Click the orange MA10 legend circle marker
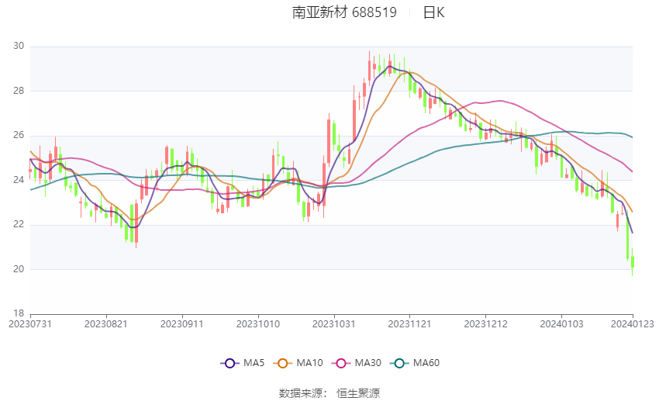Screen dimensions: 659x401 click(x=282, y=363)
